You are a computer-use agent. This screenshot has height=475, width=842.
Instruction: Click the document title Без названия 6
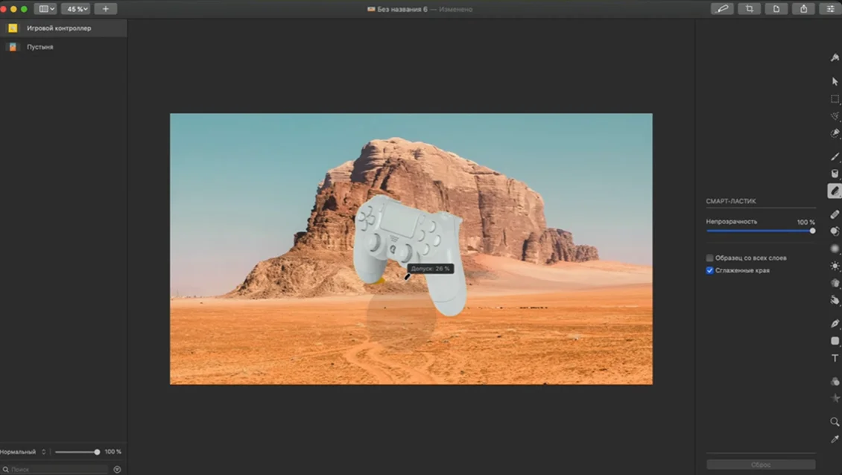[402, 9]
